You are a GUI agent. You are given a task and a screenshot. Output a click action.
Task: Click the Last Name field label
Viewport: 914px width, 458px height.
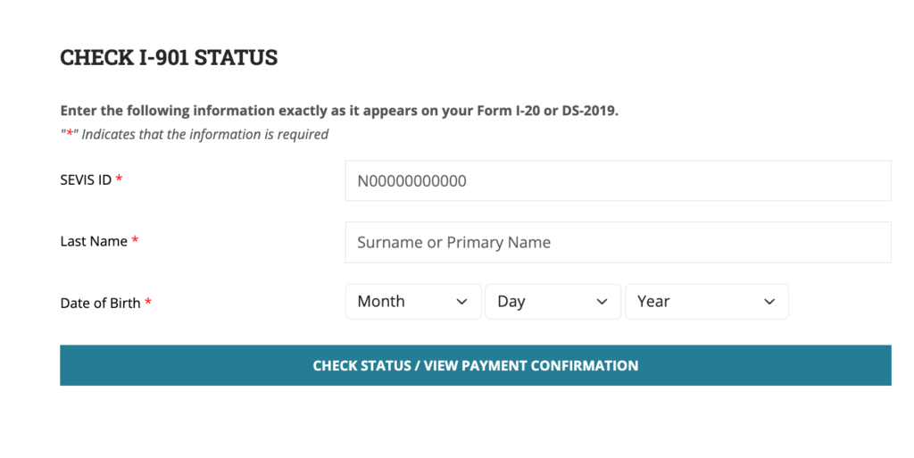(94, 241)
